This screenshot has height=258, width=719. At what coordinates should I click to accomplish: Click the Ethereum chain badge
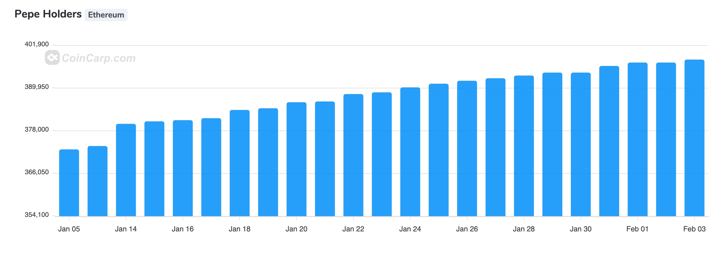106,15
